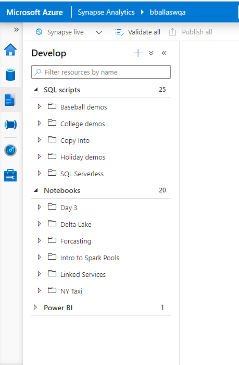The image size is (239, 365).
Task: Click the Publish all button label
Action: coord(197,32)
